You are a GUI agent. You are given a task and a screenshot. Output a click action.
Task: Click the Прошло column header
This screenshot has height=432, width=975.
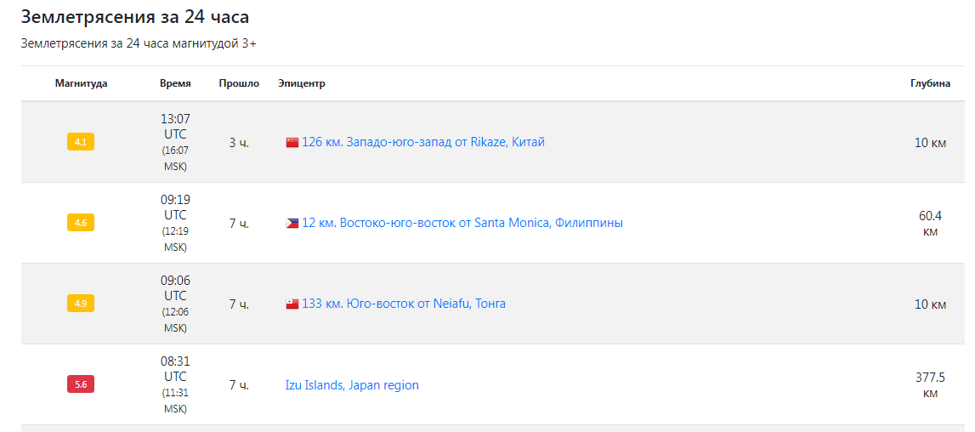tap(239, 84)
